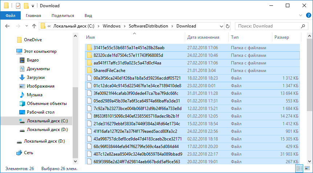Open the Customize Quick Access Toolbar dropdown
313x173 pixels.
(x=33, y=6)
